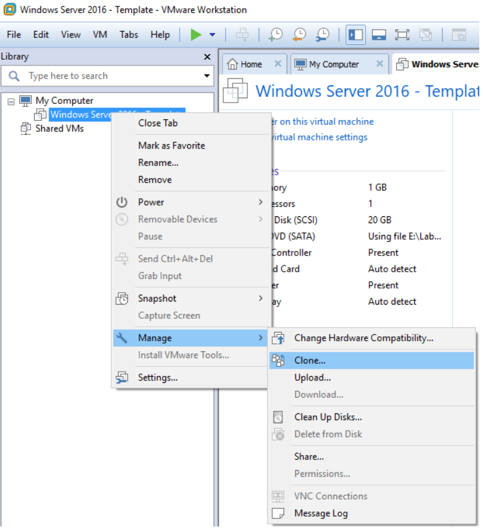
Task: Click the Snapshot camera icon in menu
Action: (x=122, y=298)
